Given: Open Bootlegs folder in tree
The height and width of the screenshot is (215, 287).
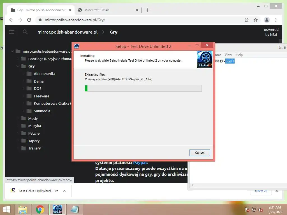Looking at the screenshot, I should 50,59.
